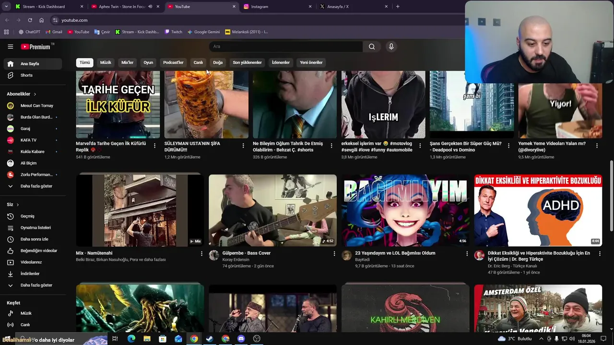
Task: Open Shorts in the sidebar
Action: [x=33, y=75]
